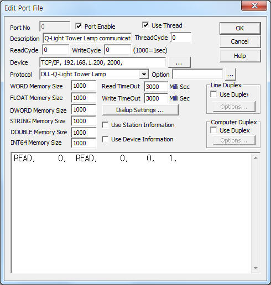Check Use Duplex under Computer Duplex
This screenshot has height=285, width=271.
click(213, 130)
